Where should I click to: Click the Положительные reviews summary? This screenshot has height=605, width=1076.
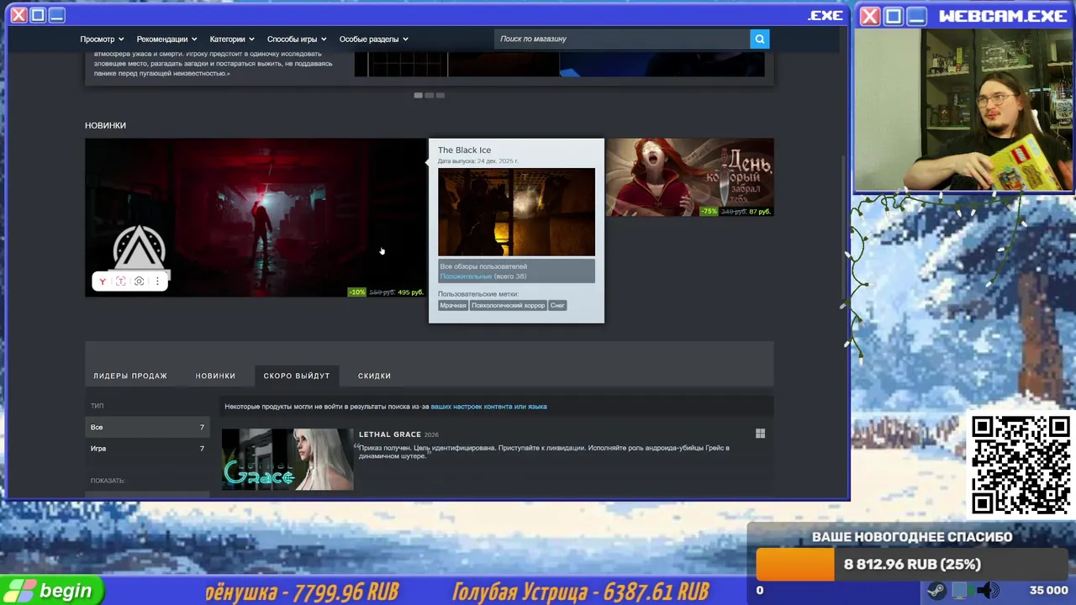point(466,276)
